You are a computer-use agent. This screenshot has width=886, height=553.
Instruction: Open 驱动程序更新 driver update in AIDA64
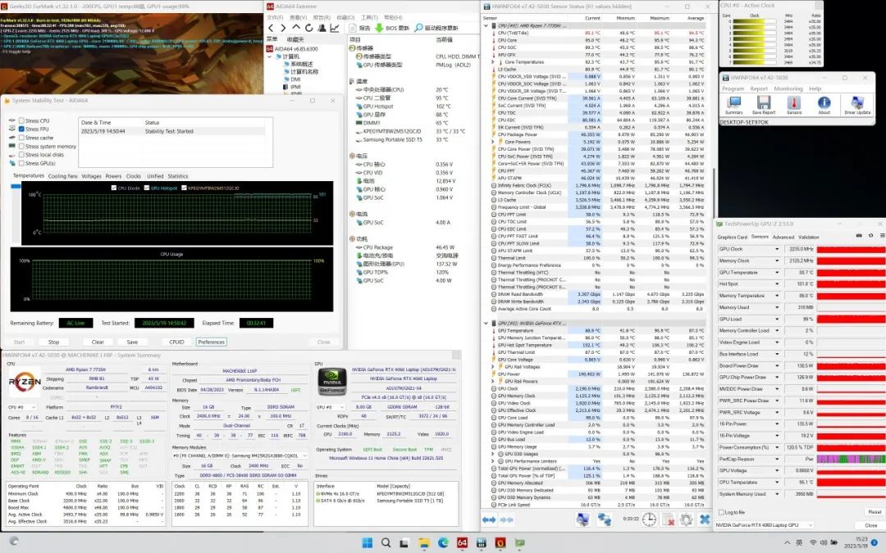tap(436, 28)
